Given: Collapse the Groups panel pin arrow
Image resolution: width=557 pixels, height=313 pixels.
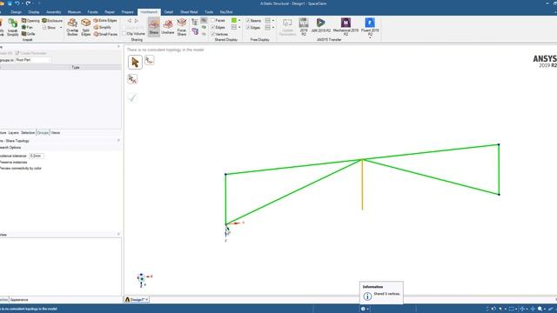Looking at the screenshot, I should pos(118,47).
